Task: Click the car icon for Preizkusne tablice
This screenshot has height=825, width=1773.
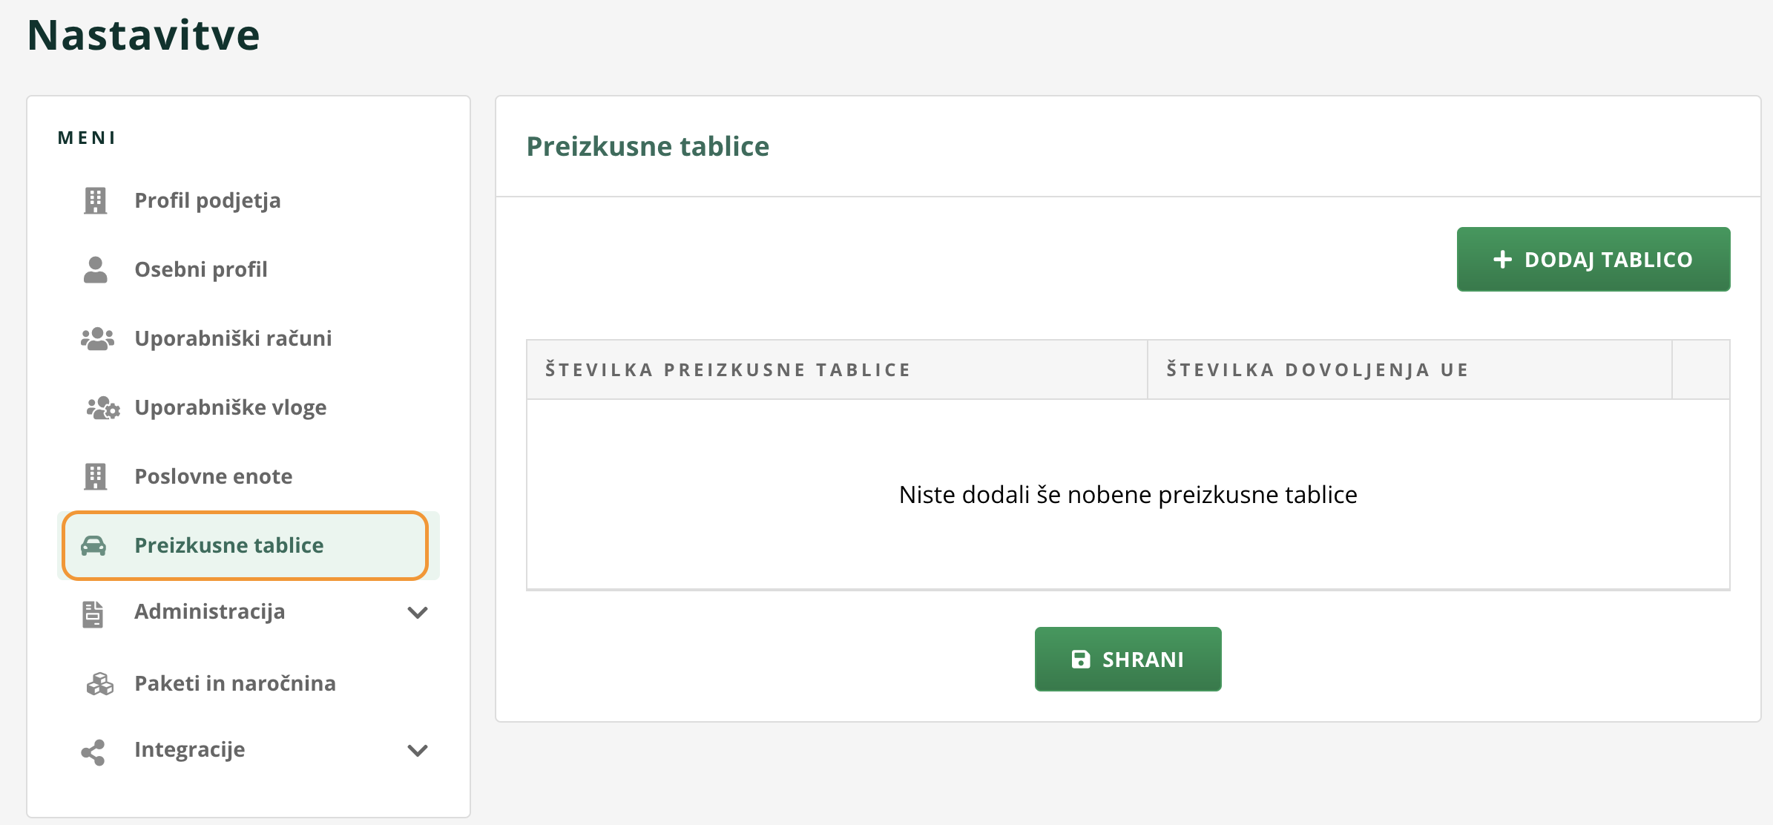Action: 93,546
